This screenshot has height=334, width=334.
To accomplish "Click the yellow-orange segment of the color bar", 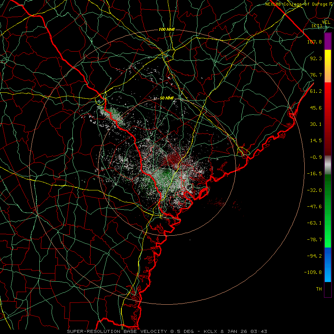I will 328,66.
